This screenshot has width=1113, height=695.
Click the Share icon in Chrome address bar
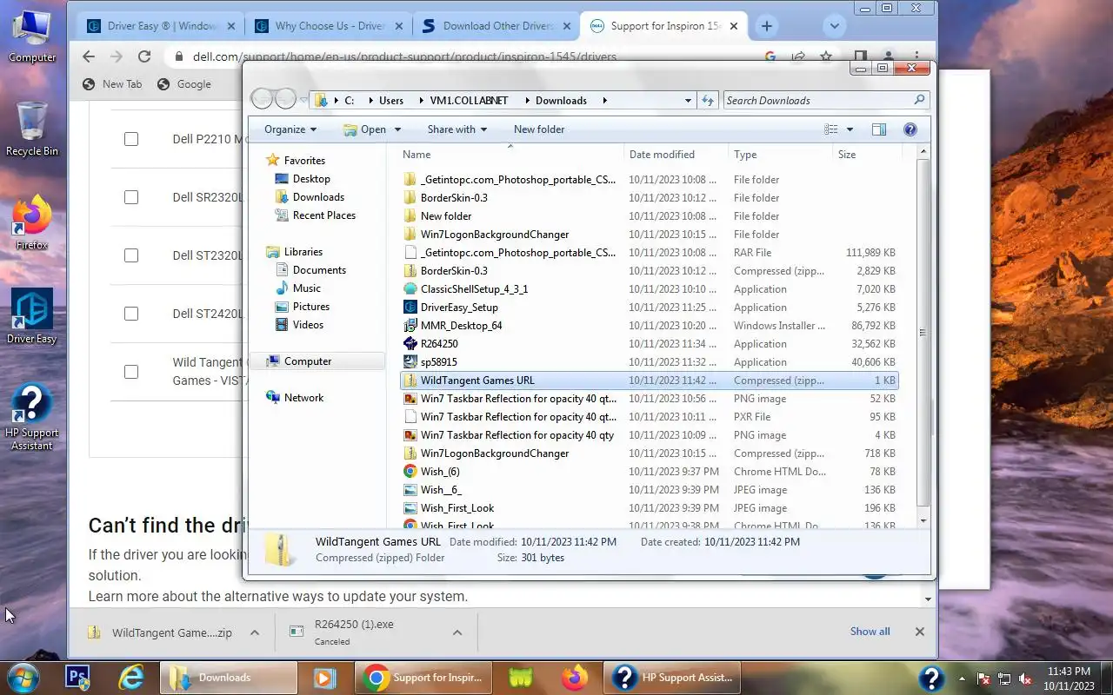click(798, 56)
